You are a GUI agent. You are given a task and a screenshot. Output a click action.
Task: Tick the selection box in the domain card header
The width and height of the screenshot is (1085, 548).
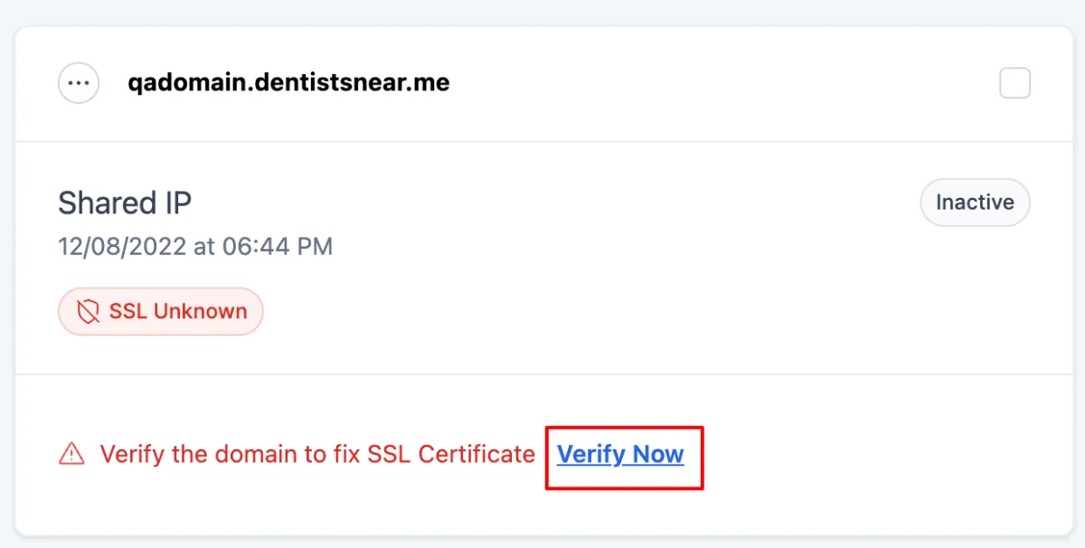click(x=1014, y=83)
